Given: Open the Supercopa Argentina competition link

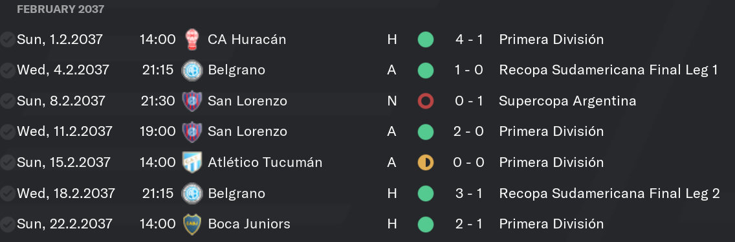Looking at the screenshot, I should 567,101.
